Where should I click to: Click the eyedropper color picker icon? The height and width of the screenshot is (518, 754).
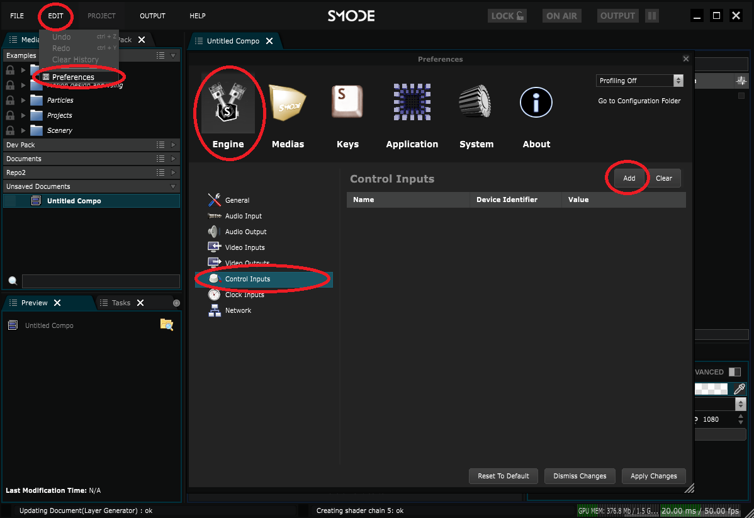pos(739,388)
